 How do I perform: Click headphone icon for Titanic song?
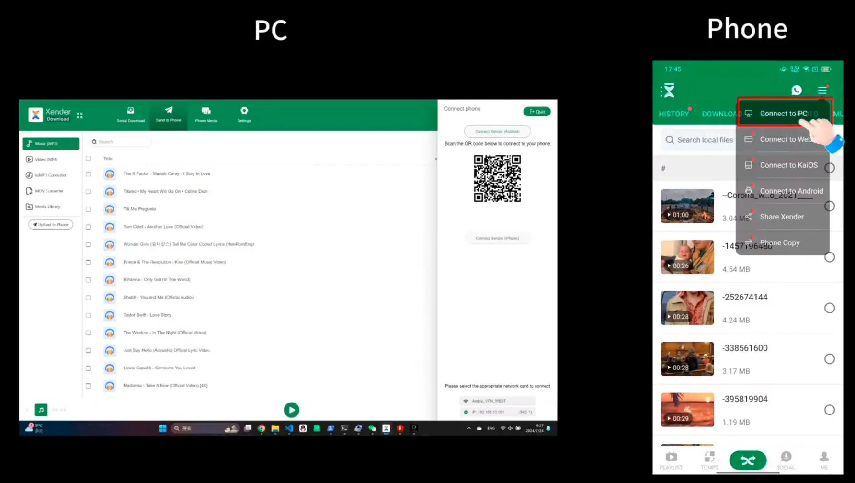coord(110,192)
